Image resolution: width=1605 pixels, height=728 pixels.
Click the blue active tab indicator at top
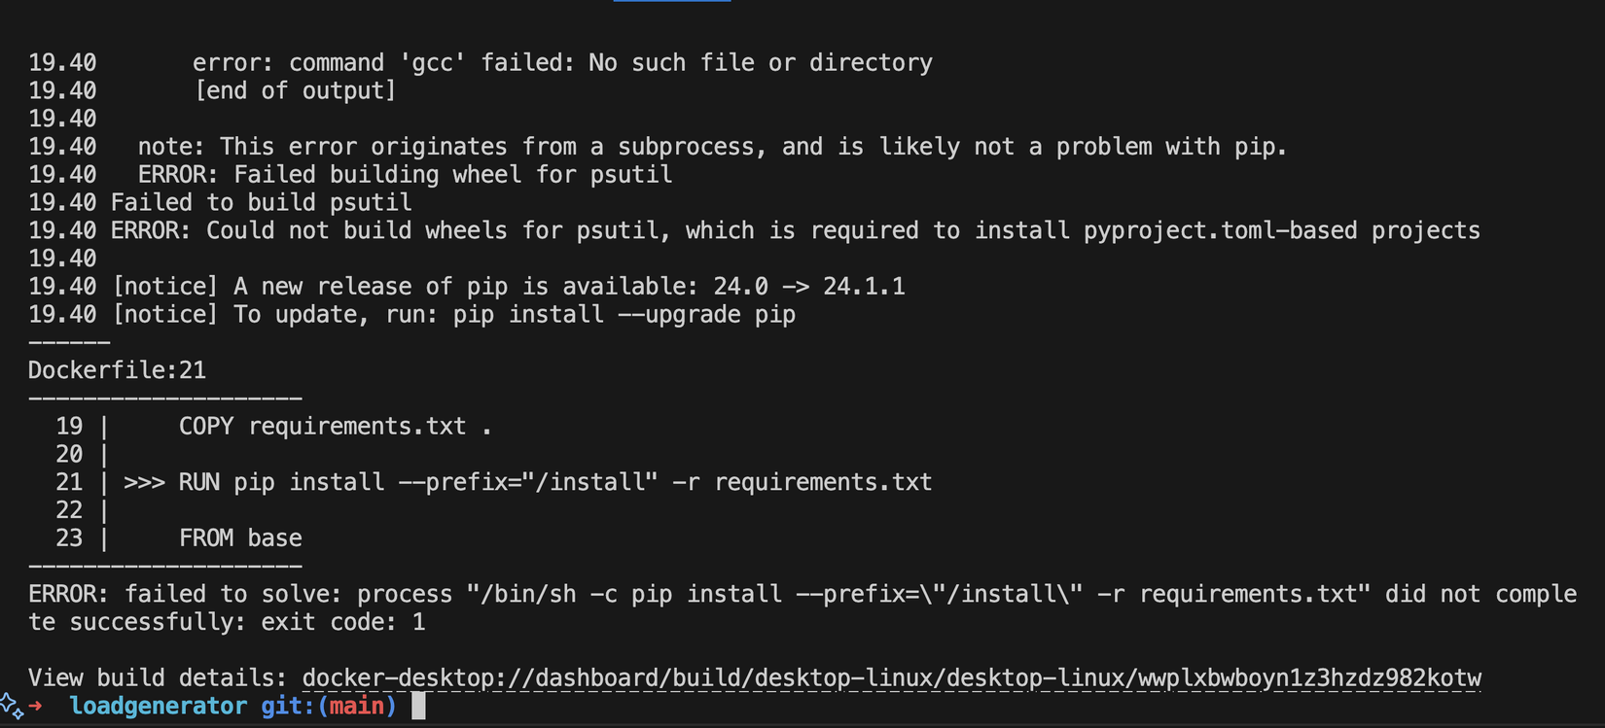click(x=672, y=1)
